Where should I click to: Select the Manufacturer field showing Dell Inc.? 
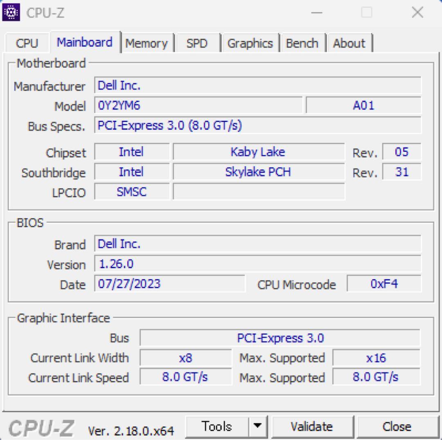(x=258, y=86)
